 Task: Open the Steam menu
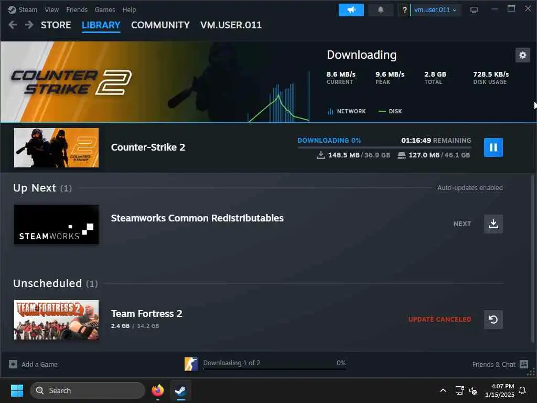click(x=28, y=9)
